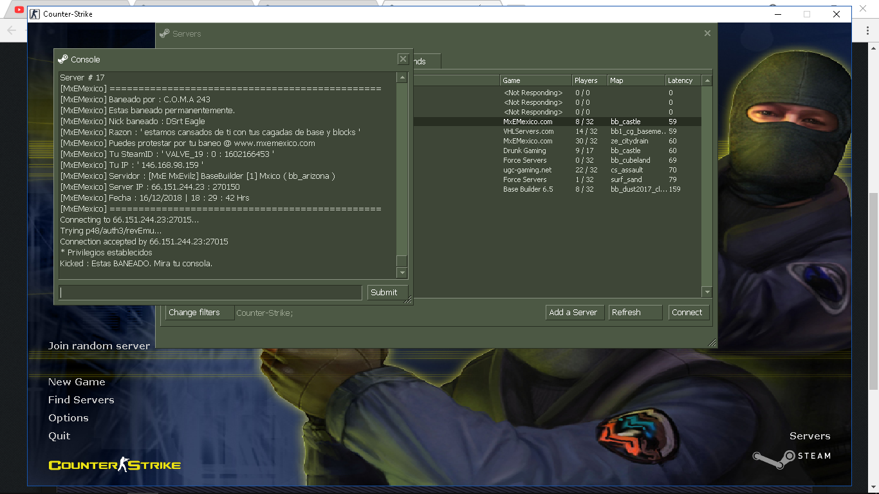
Task: Click the Console scrollbar down arrow
Action: (x=402, y=273)
